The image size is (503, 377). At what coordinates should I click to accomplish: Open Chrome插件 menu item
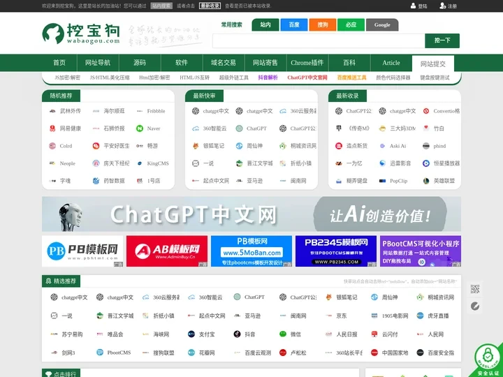point(307,63)
